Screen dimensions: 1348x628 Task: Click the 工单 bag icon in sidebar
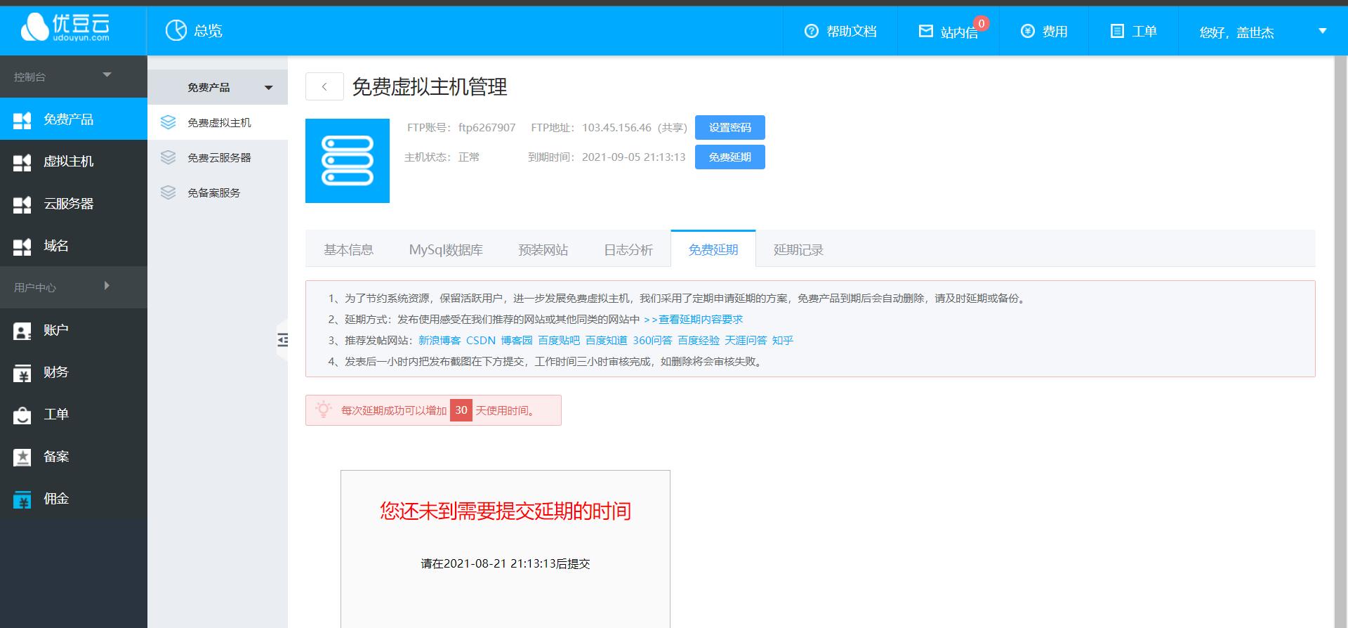(x=22, y=415)
